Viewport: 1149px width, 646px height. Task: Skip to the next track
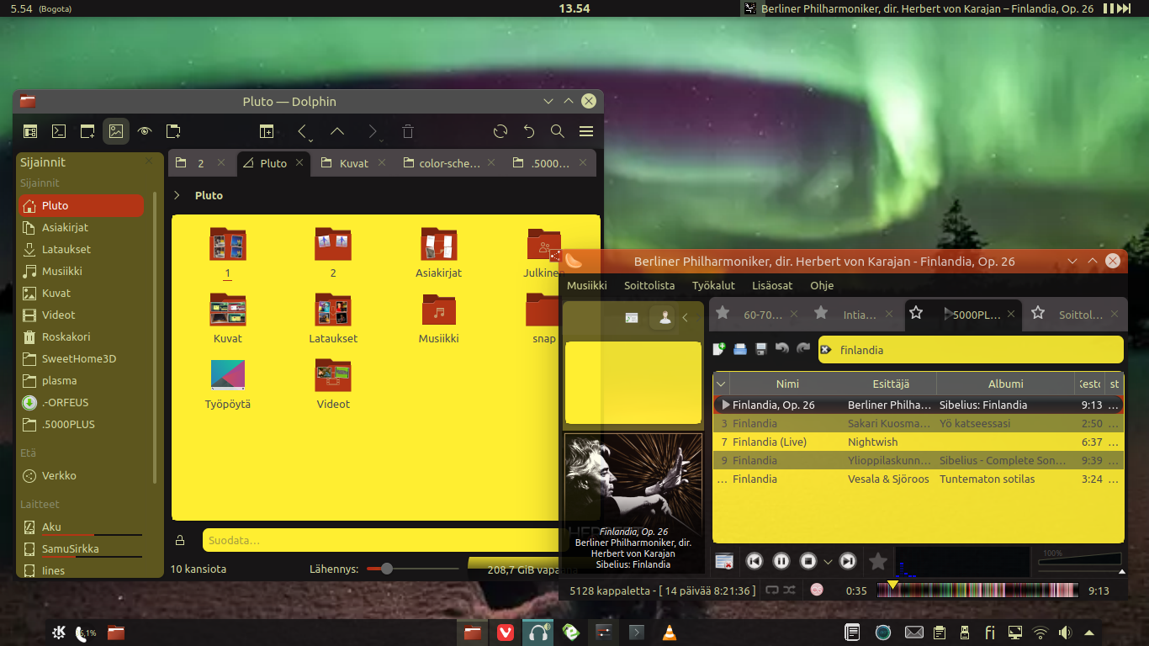coord(848,561)
